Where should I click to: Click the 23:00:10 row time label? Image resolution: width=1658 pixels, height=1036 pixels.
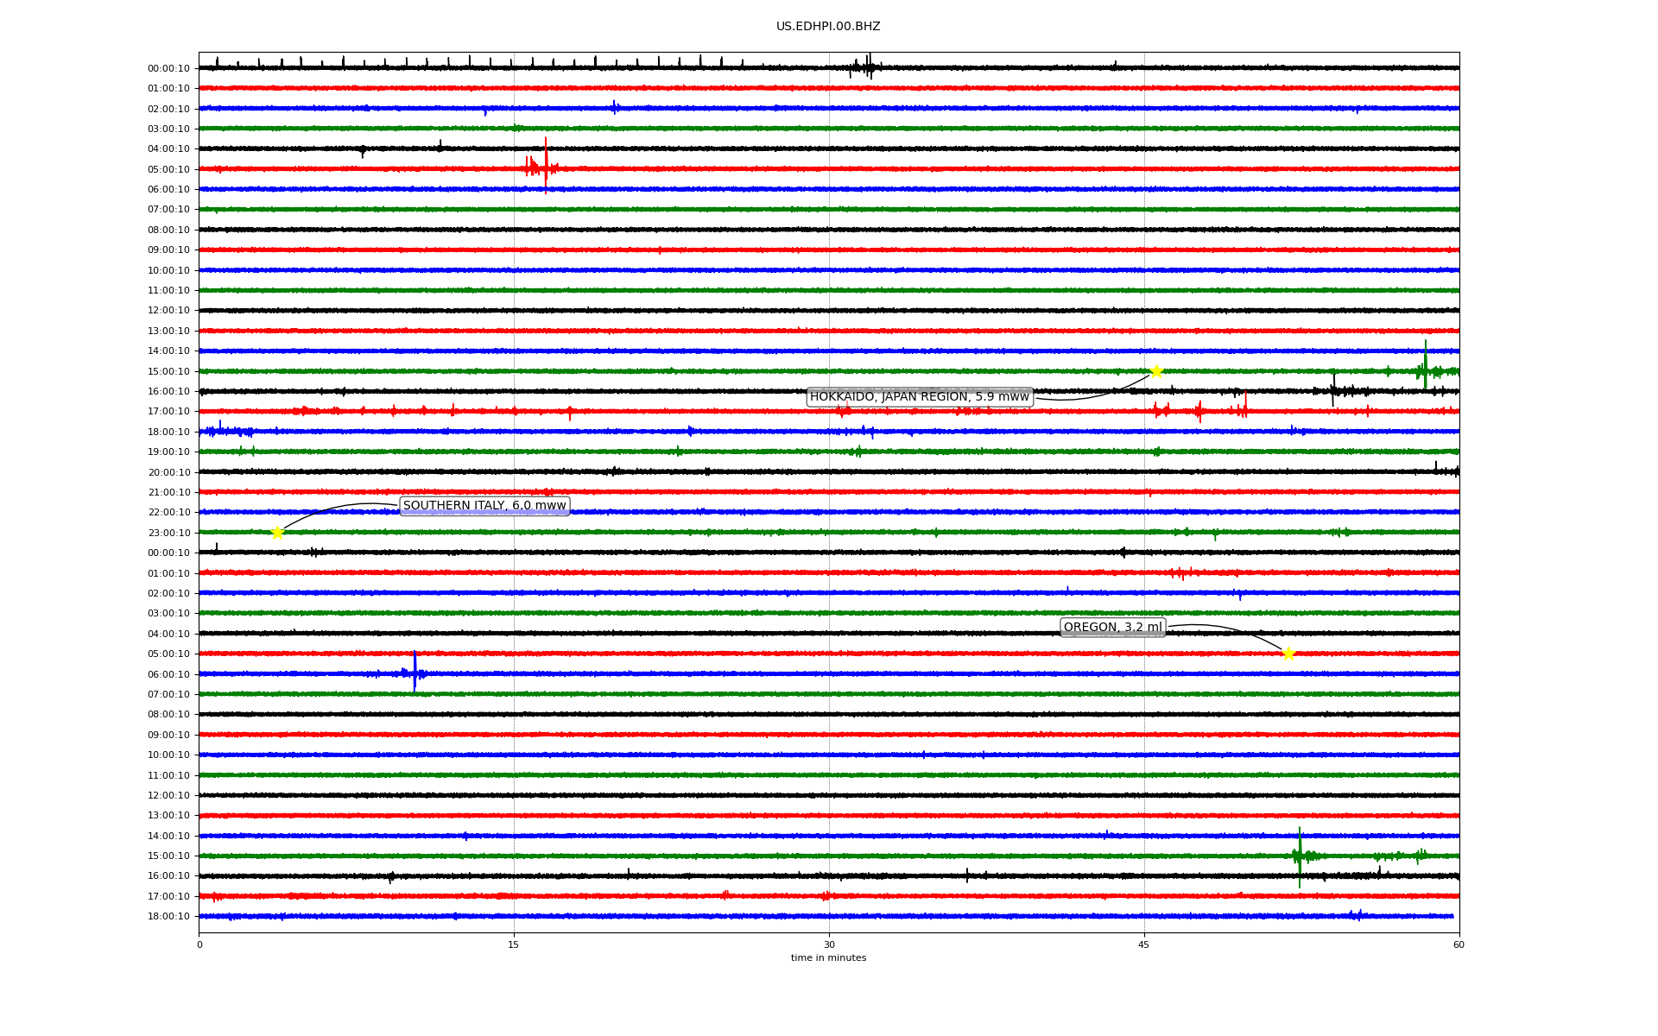click(x=168, y=533)
